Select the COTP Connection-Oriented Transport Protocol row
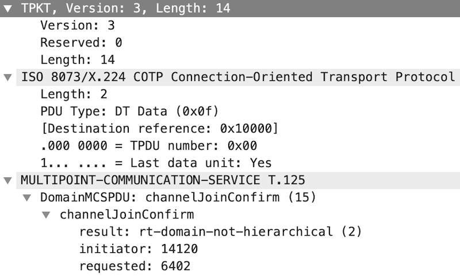The width and height of the screenshot is (460, 278). [x=238, y=77]
